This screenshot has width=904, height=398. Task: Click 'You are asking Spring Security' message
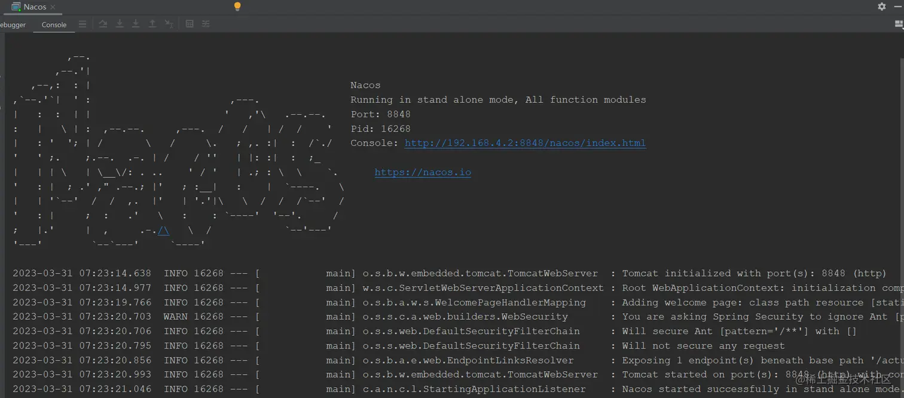763,317
